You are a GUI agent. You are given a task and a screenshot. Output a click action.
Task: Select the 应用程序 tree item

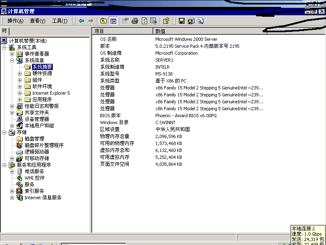click(x=42, y=100)
